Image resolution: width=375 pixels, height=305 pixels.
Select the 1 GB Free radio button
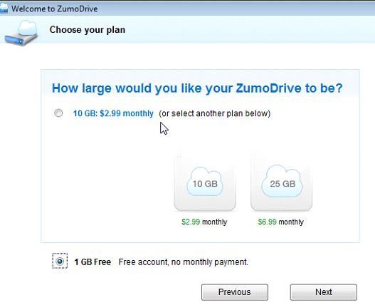(60, 261)
